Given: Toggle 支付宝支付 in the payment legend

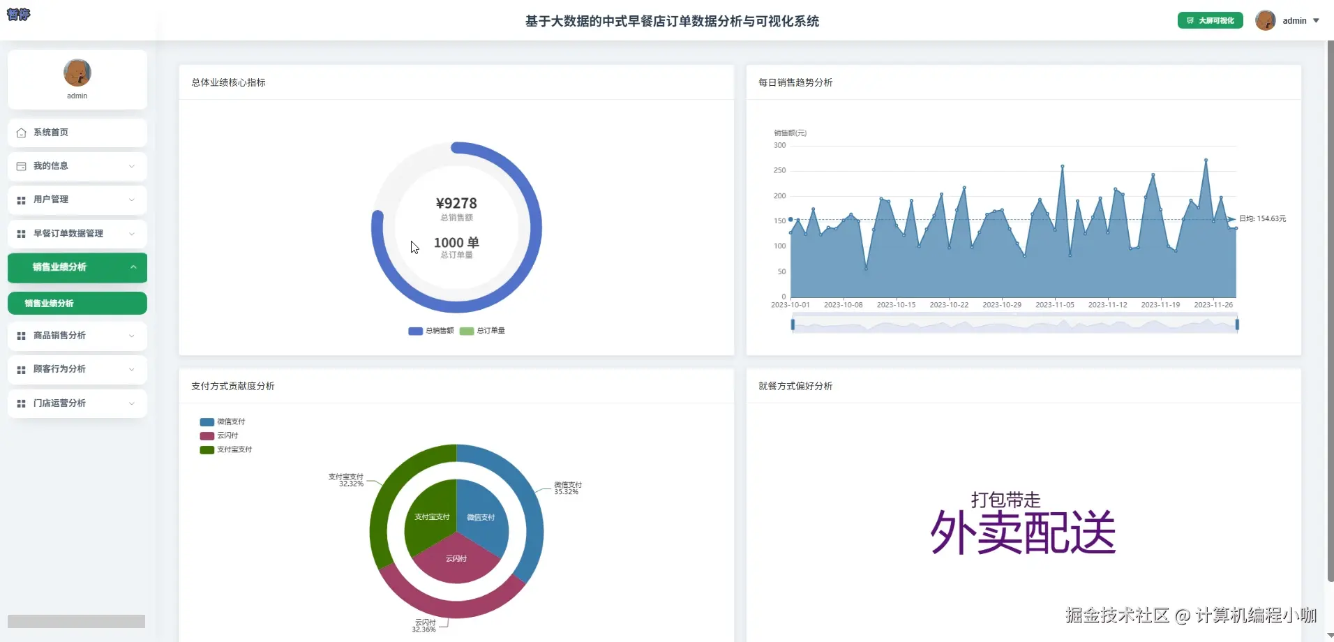Looking at the screenshot, I should pos(225,449).
